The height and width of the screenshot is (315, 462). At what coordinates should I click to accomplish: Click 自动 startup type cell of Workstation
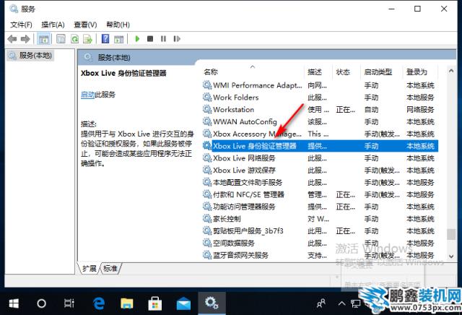pyautogui.click(x=371, y=110)
